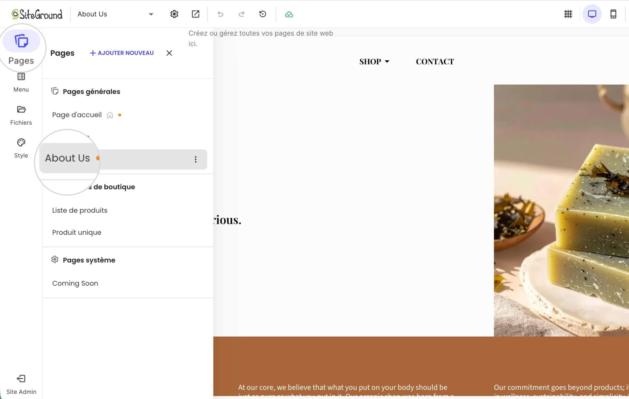
Task: Select the About Us page row
Action: click(x=123, y=159)
